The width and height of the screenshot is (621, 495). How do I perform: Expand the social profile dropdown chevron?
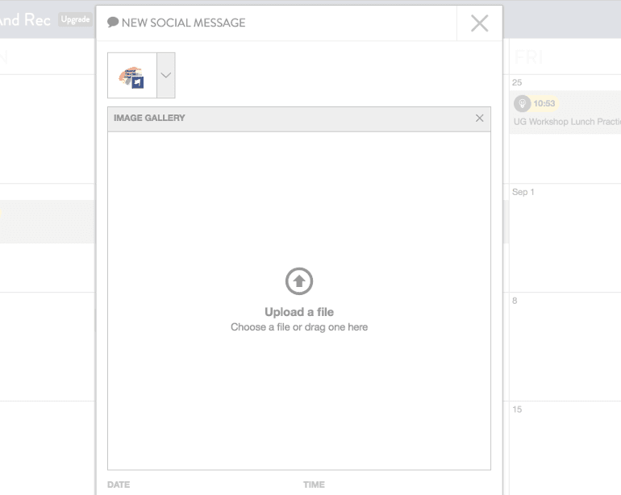[165, 76]
